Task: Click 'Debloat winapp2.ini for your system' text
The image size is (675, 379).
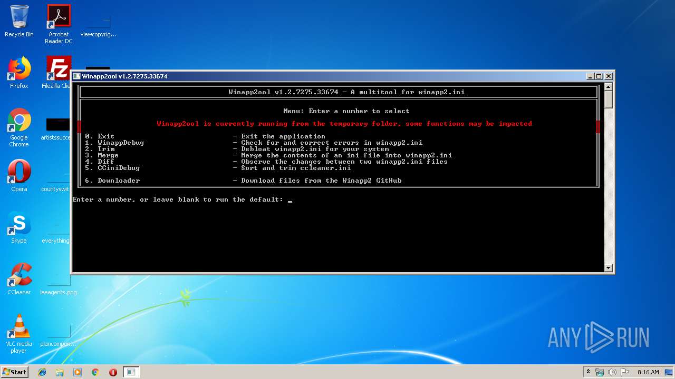Action: [315, 149]
